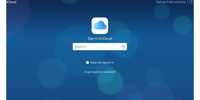Open Setup Instructions link
The image size is (200, 100).
[x=171, y=2]
